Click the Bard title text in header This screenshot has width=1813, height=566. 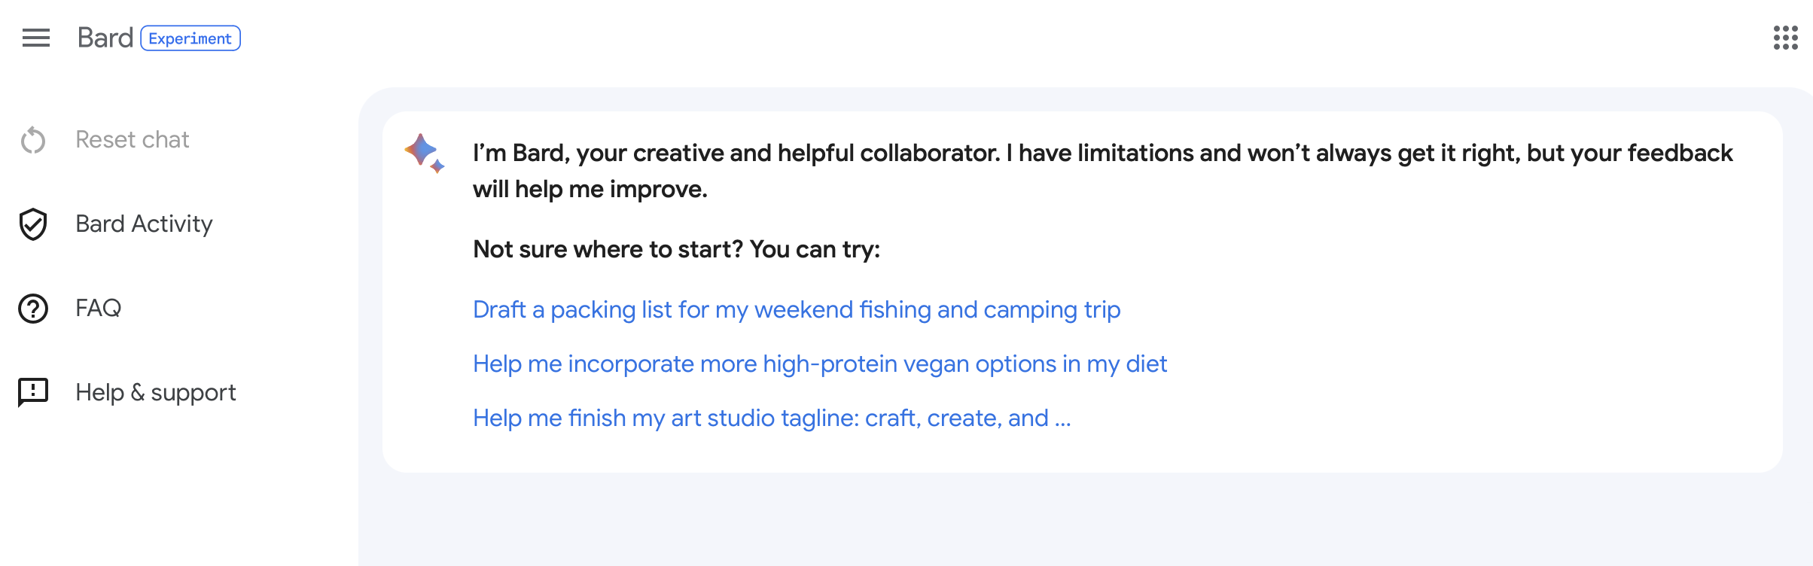[105, 38]
